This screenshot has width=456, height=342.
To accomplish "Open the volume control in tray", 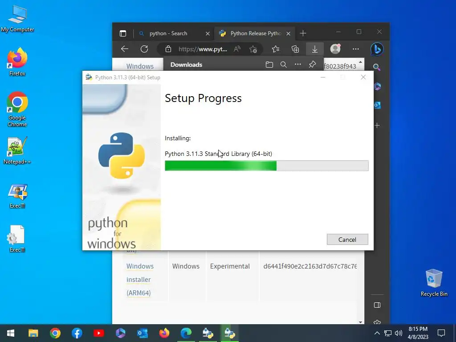I will [399, 333].
